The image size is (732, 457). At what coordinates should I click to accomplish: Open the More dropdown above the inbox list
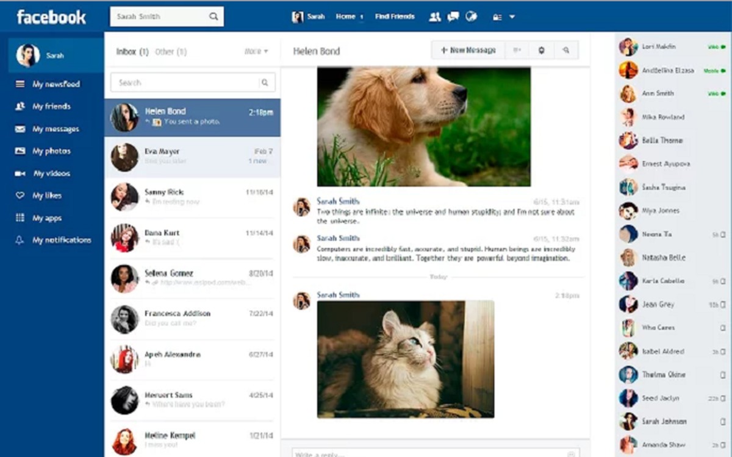(x=256, y=52)
